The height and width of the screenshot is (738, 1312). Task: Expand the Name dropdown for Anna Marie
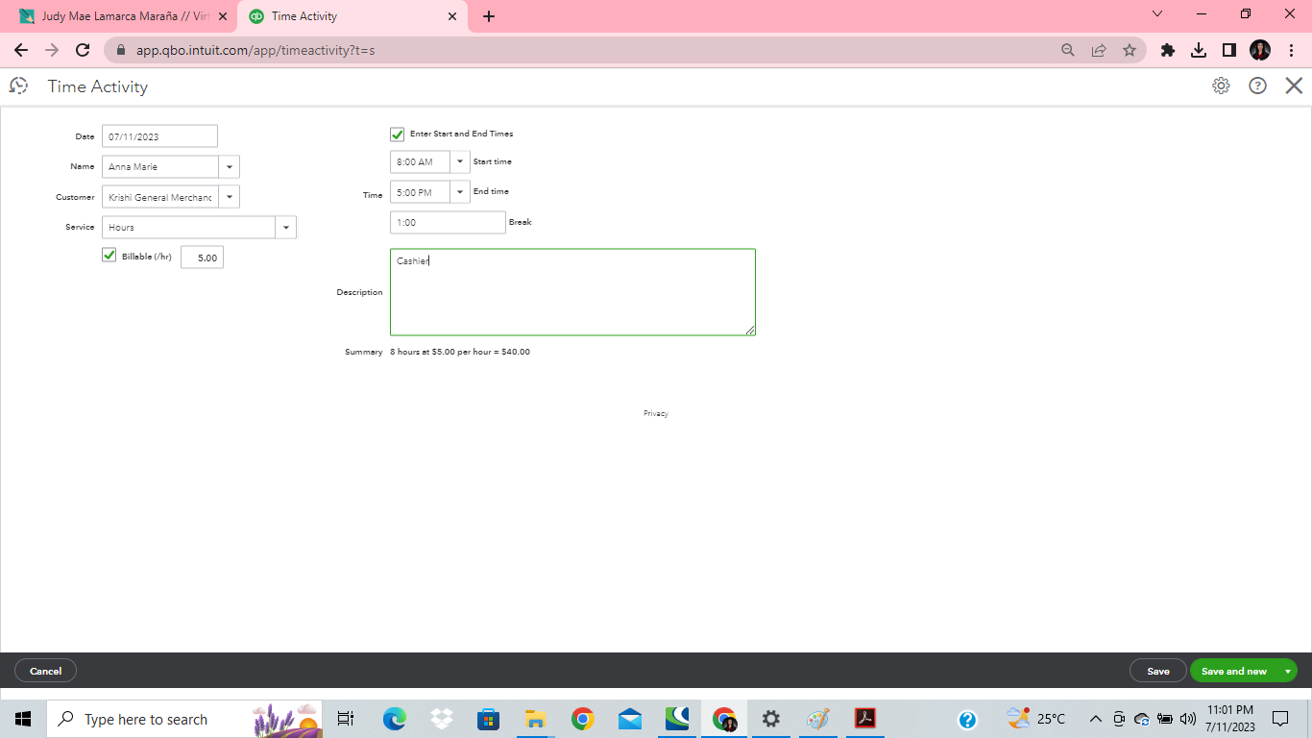click(x=230, y=167)
